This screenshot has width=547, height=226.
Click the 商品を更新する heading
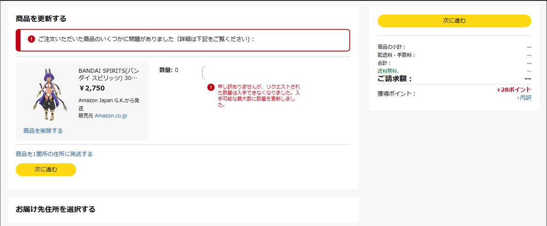tap(41, 19)
